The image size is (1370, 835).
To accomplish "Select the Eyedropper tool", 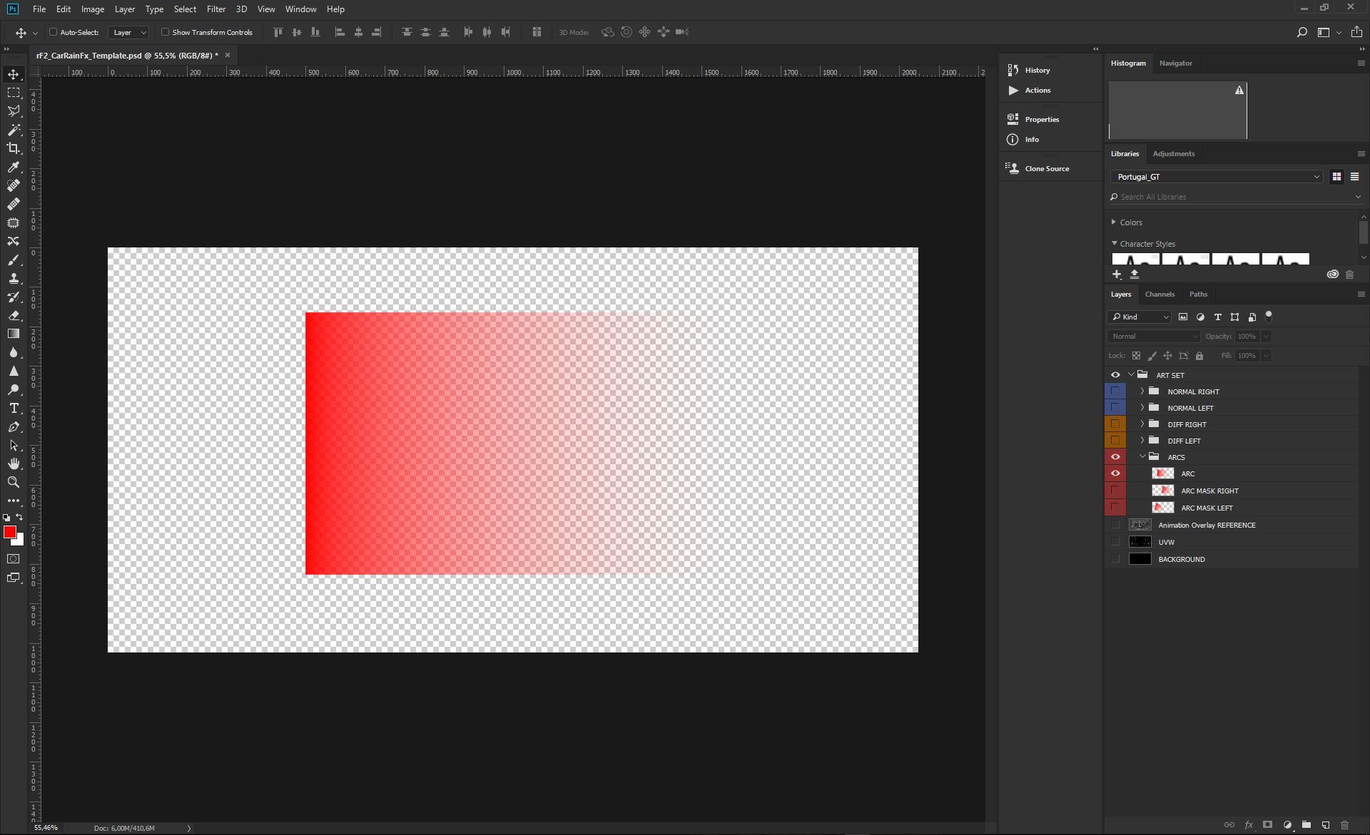I will click(14, 167).
